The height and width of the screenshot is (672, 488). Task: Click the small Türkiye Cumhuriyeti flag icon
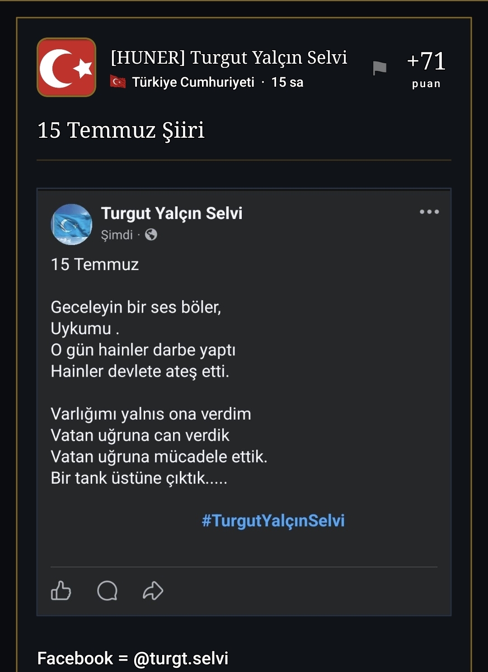pyautogui.click(x=118, y=82)
